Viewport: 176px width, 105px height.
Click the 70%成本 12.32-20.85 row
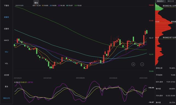click(x=166, y=96)
